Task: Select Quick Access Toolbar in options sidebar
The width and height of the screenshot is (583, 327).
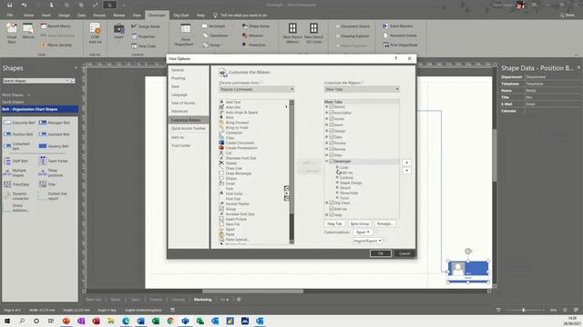Action: click(x=189, y=128)
